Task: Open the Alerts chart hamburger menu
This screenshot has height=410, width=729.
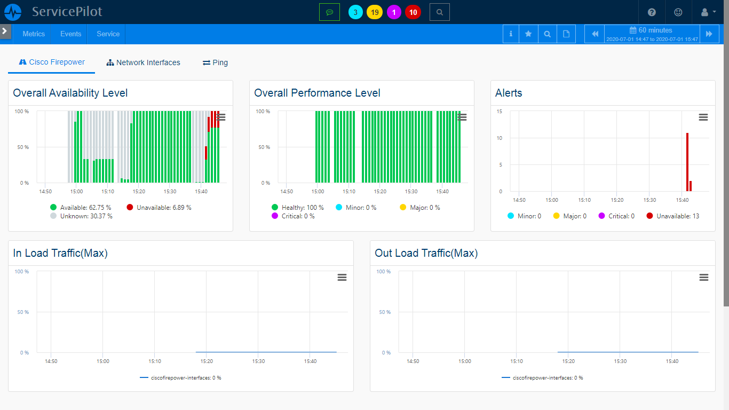Action: click(x=703, y=117)
